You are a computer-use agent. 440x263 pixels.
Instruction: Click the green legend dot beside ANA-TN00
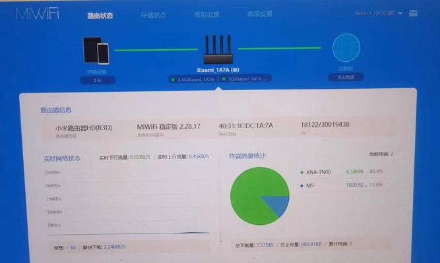(x=301, y=172)
